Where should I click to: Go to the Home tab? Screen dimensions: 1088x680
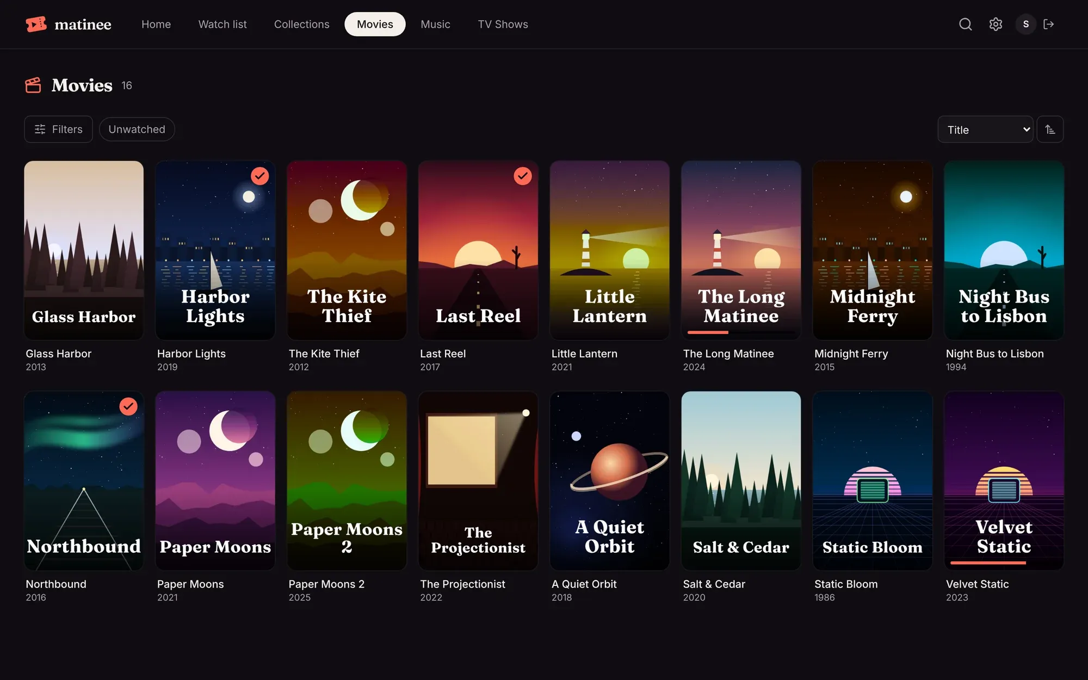tap(156, 24)
